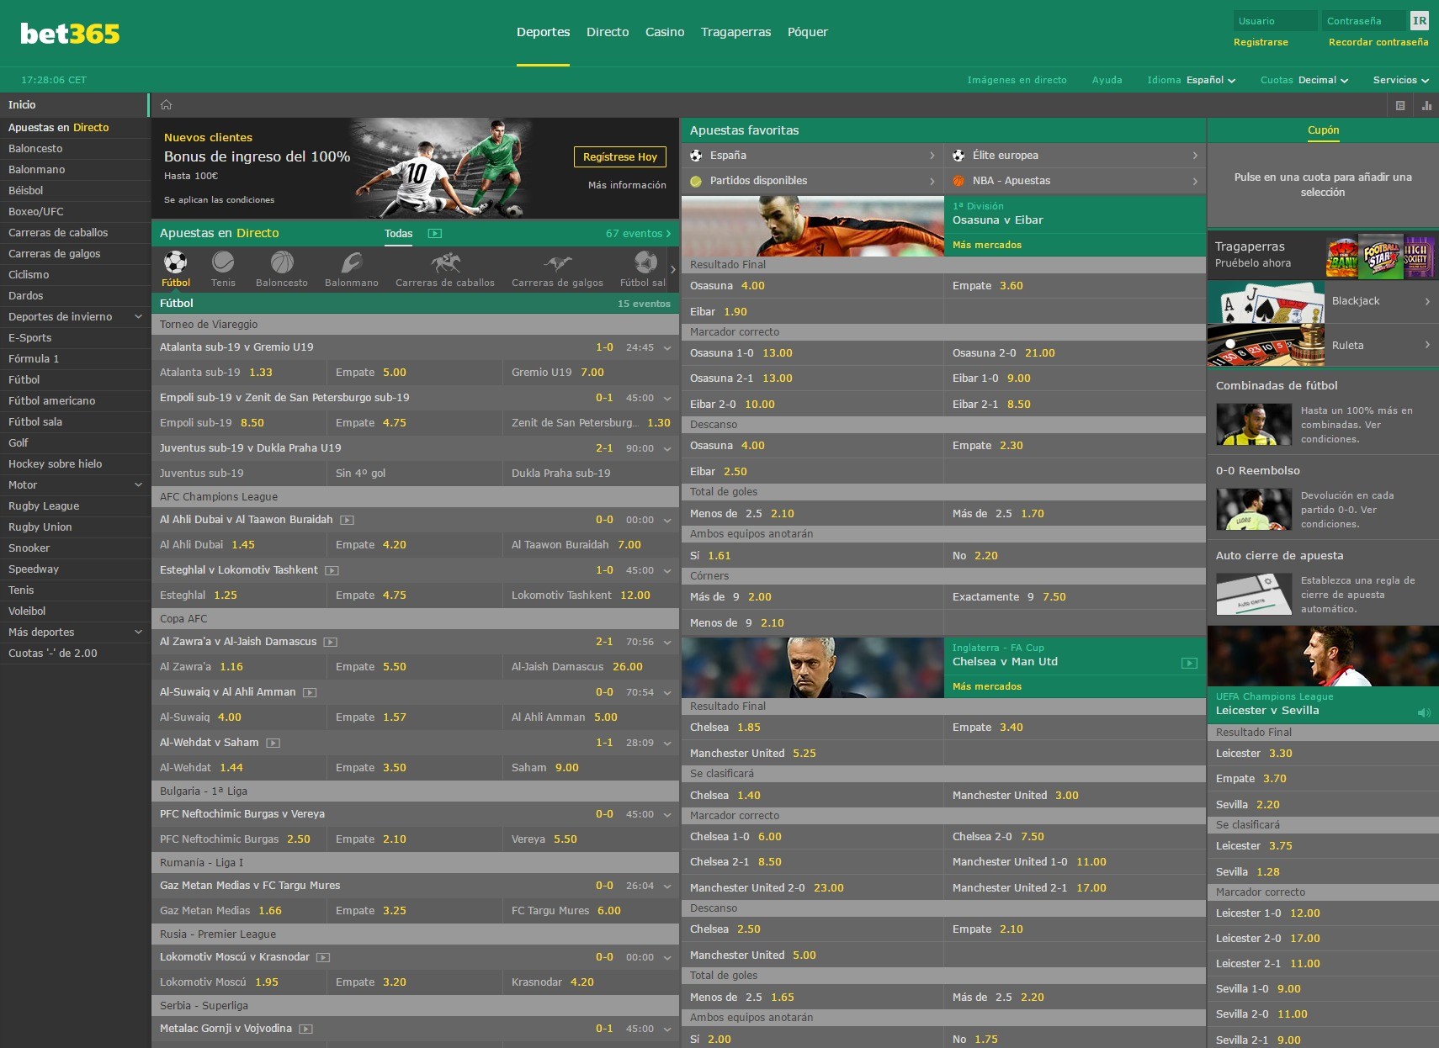The width and height of the screenshot is (1439, 1048).
Task: Open the Casino tab
Action: click(x=665, y=32)
